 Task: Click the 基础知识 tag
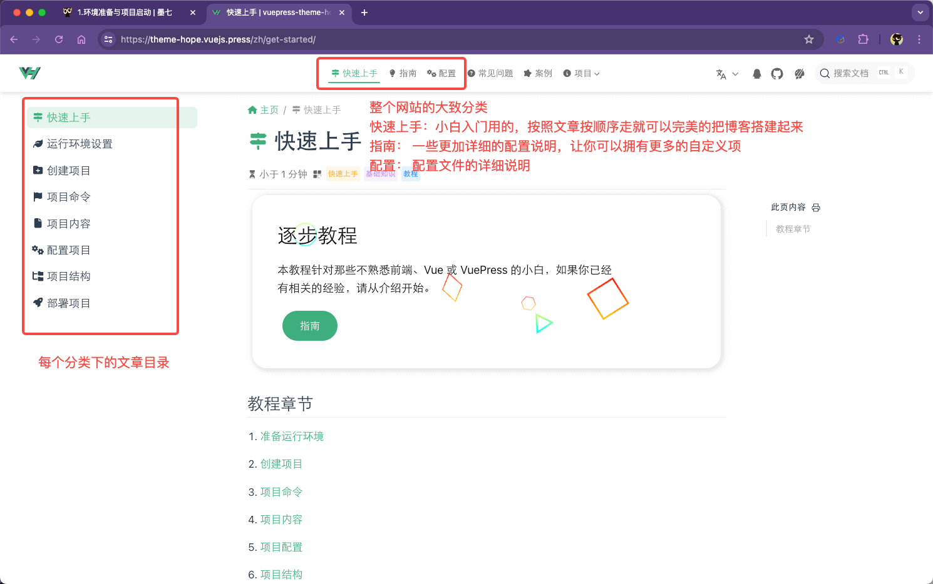click(381, 174)
